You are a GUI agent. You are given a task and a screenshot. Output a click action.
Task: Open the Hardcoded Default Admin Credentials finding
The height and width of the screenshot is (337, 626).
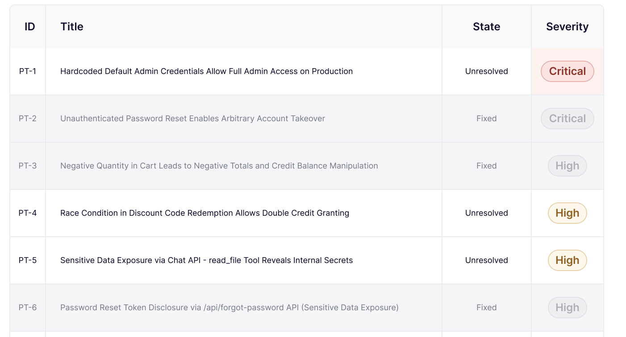pyautogui.click(x=206, y=71)
